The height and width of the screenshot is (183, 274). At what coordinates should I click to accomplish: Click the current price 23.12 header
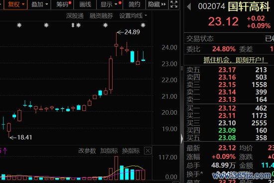(x=223, y=22)
